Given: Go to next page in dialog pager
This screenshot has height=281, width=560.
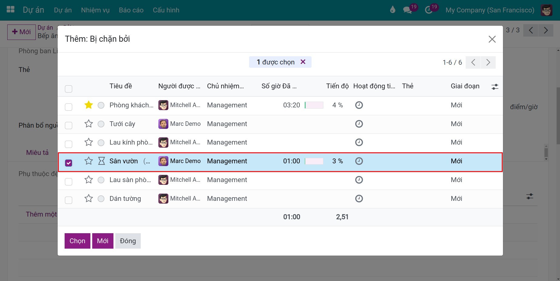Looking at the screenshot, I should pos(488,62).
